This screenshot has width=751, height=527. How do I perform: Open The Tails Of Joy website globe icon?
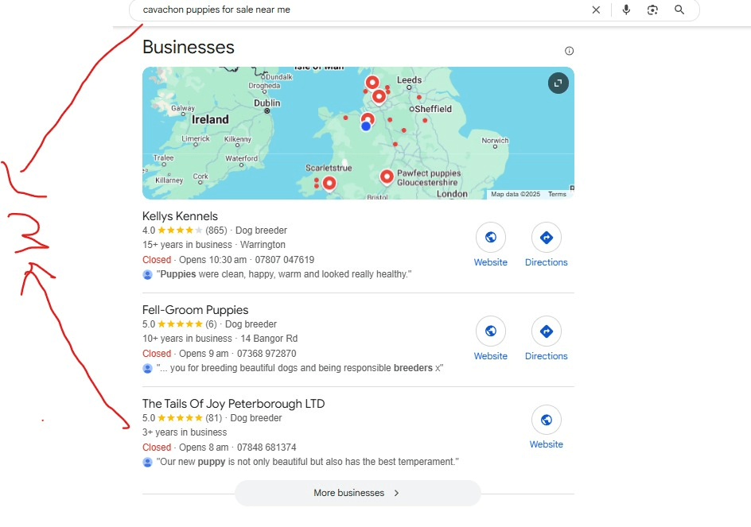(546, 420)
